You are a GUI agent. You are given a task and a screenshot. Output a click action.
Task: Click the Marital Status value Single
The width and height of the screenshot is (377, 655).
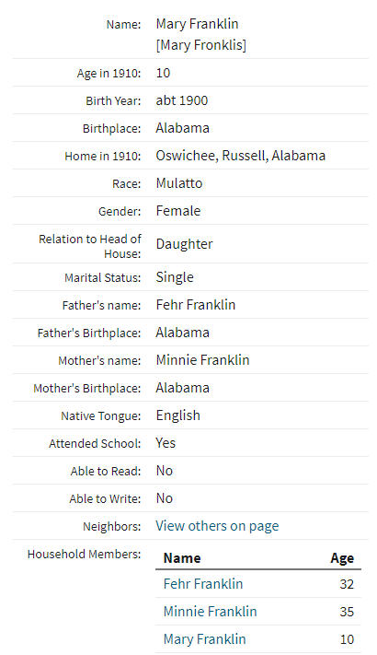click(175, 277)
